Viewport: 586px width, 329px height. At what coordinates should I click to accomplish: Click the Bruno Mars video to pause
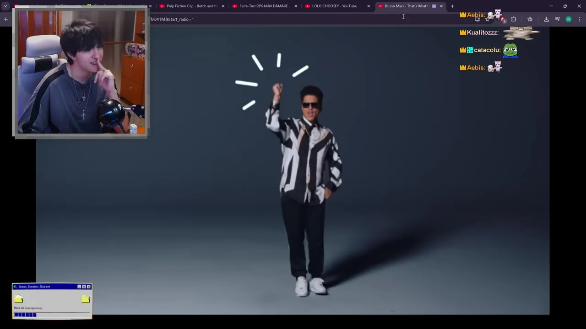point(293,171)
